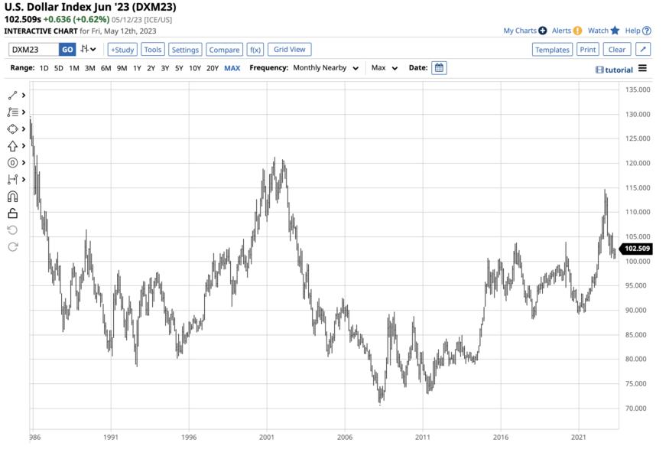
Task: Open the tutorial video link
Action: [615, 70]
